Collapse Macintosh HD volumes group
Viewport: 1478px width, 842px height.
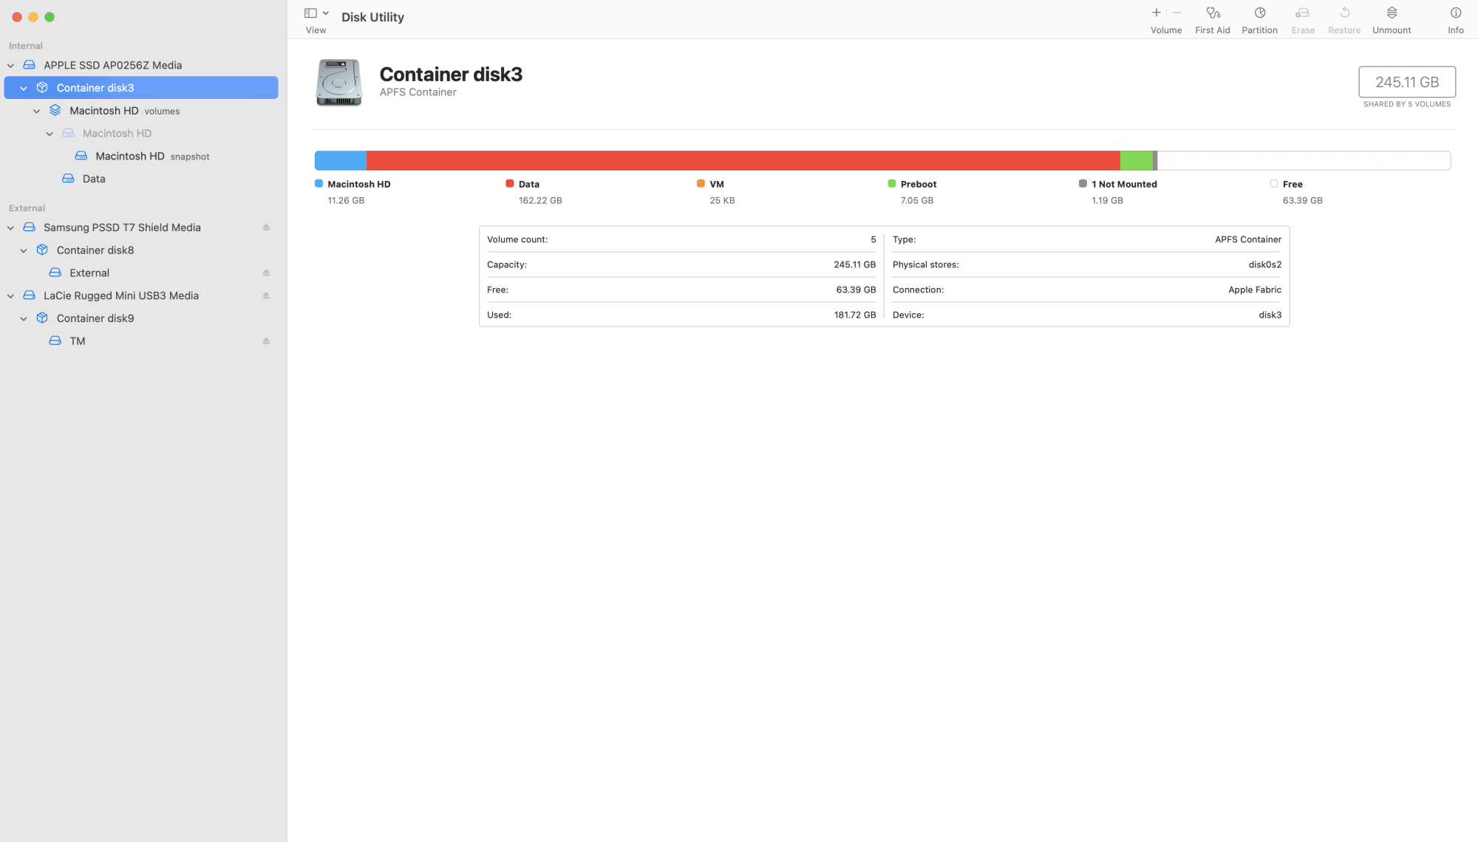tap(36, 111)
